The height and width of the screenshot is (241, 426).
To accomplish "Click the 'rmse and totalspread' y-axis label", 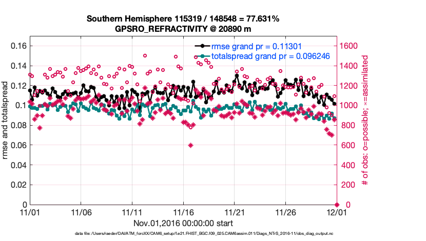I will click(7, 120).
